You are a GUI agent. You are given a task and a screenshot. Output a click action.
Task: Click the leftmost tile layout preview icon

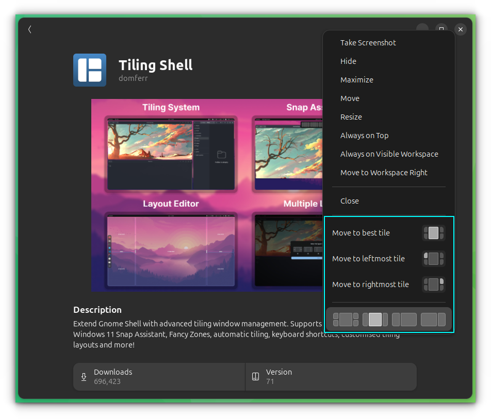[433, 259]
